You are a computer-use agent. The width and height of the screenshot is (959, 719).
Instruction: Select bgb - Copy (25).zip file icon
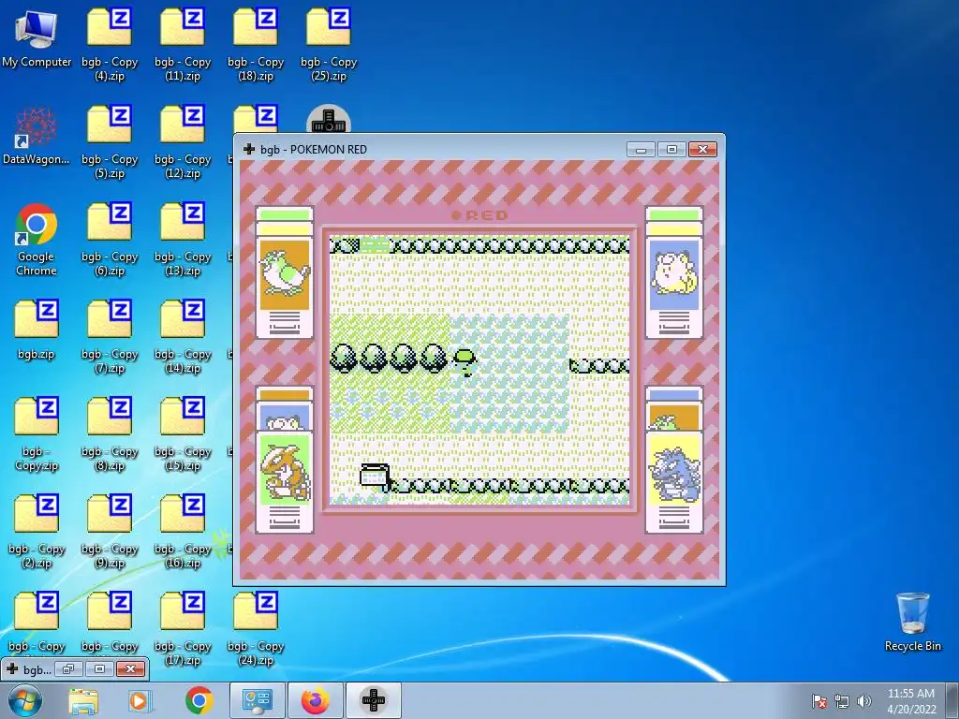coord(329,44)
